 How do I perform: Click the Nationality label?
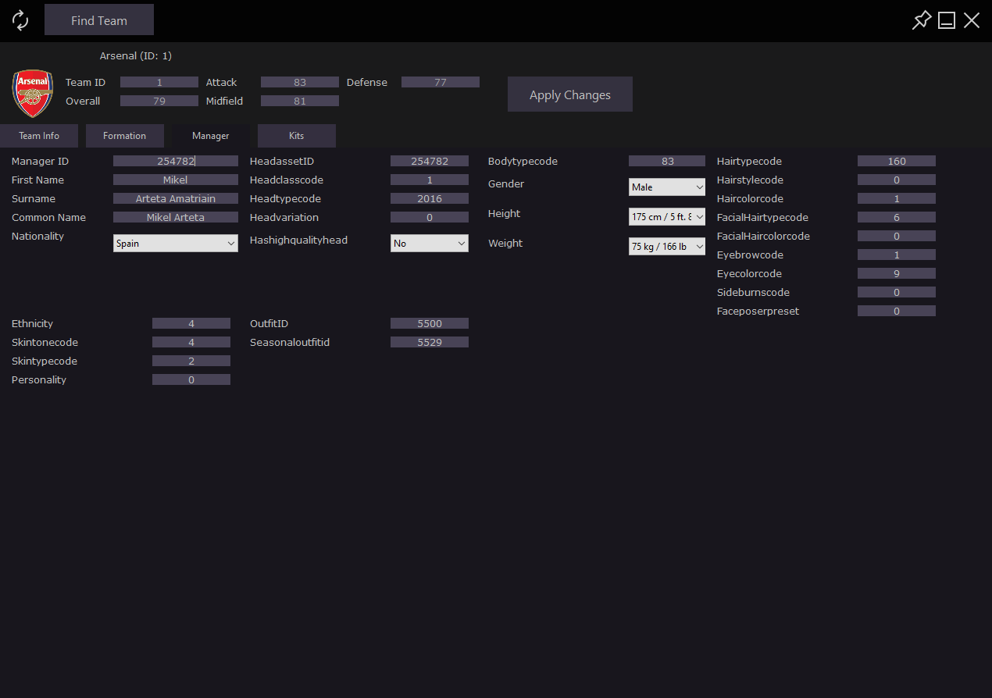pos(37,236)
